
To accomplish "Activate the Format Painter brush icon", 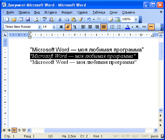I will [x=80, y=19].
